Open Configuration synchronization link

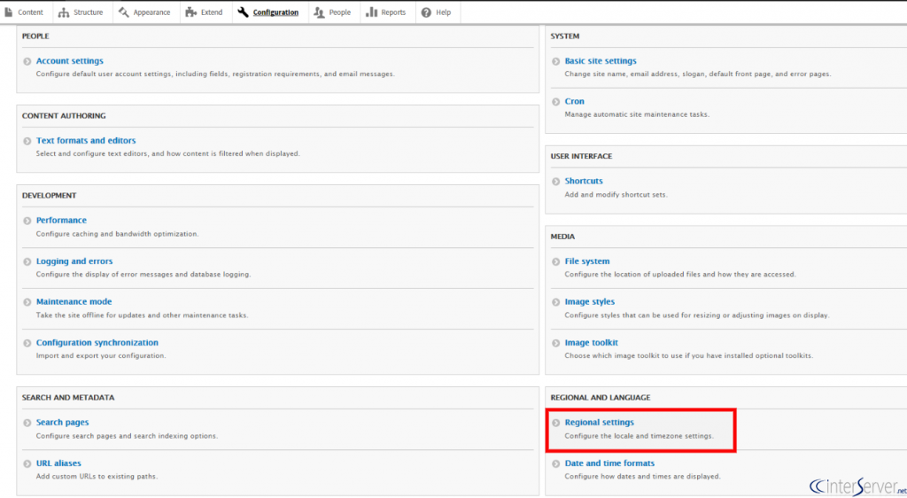point(97,343)
